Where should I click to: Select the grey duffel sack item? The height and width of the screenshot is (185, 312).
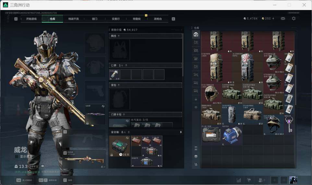pyautogui.click(x=232, y=114)
